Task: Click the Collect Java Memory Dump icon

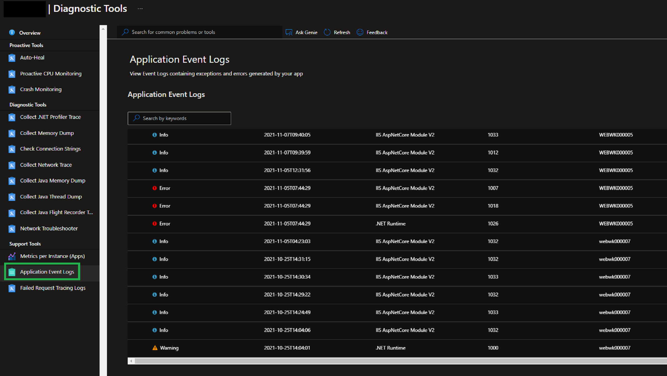Action: (x=12, y=181)
